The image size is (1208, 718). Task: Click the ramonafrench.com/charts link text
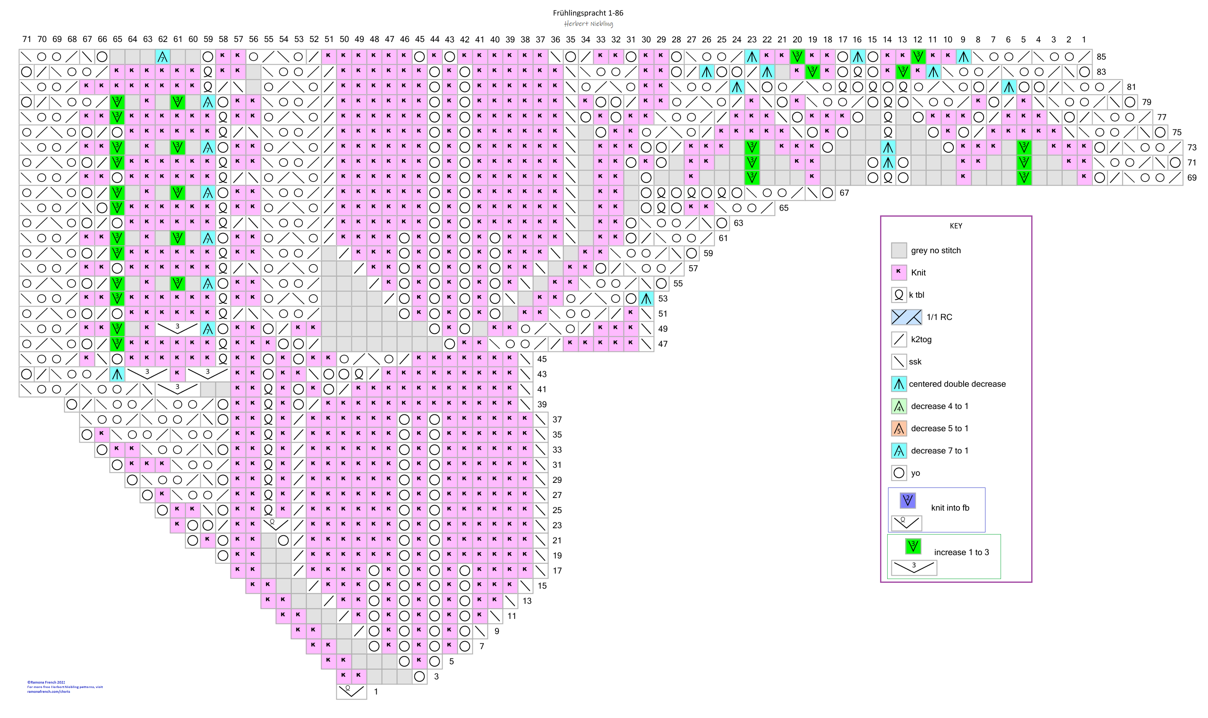[48, 692]
